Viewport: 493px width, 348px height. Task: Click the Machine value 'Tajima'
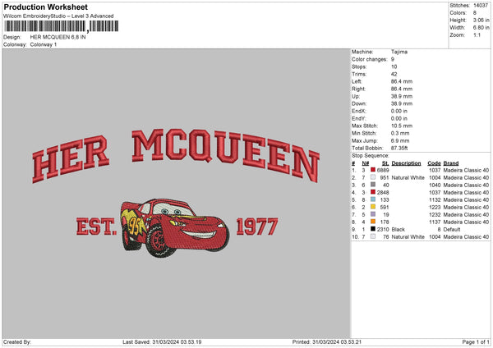click(399, 52)
